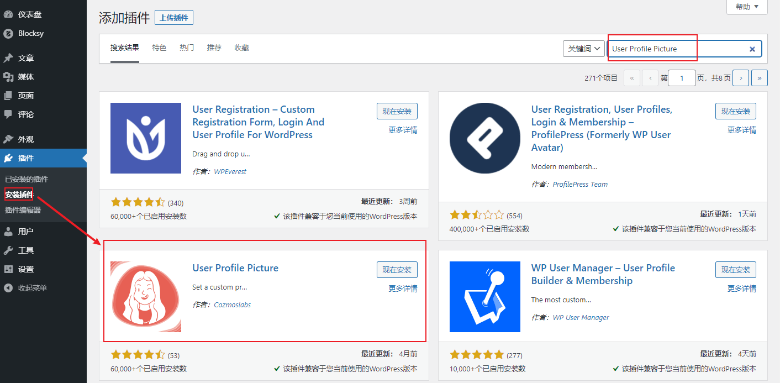Click the User Profile Picture plugin thumbnail

click(x=146, y=297)
